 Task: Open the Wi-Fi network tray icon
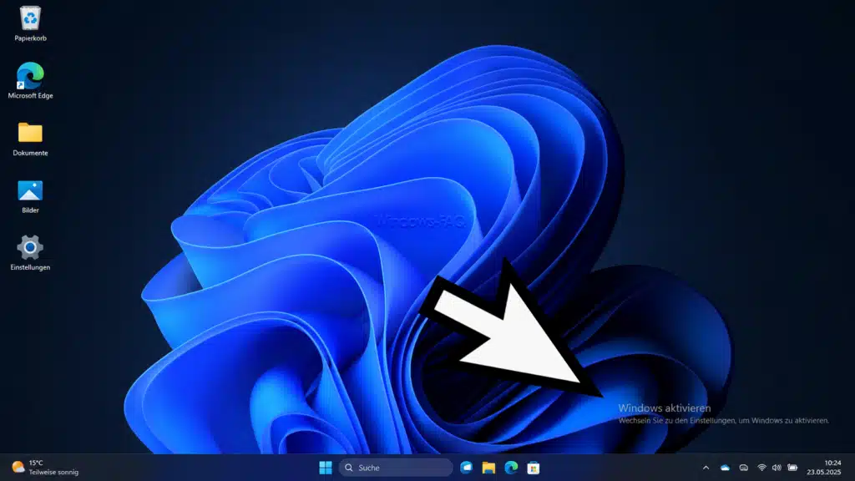(761, 468)
